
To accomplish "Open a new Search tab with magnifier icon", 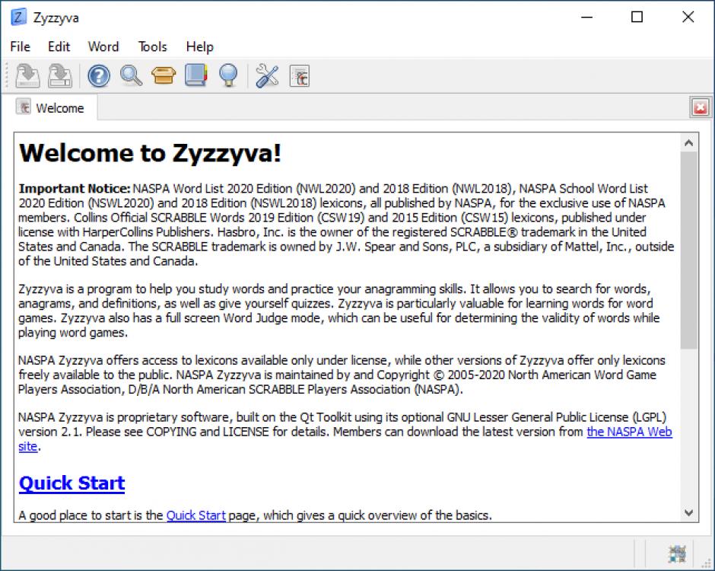I will (132, 76).
